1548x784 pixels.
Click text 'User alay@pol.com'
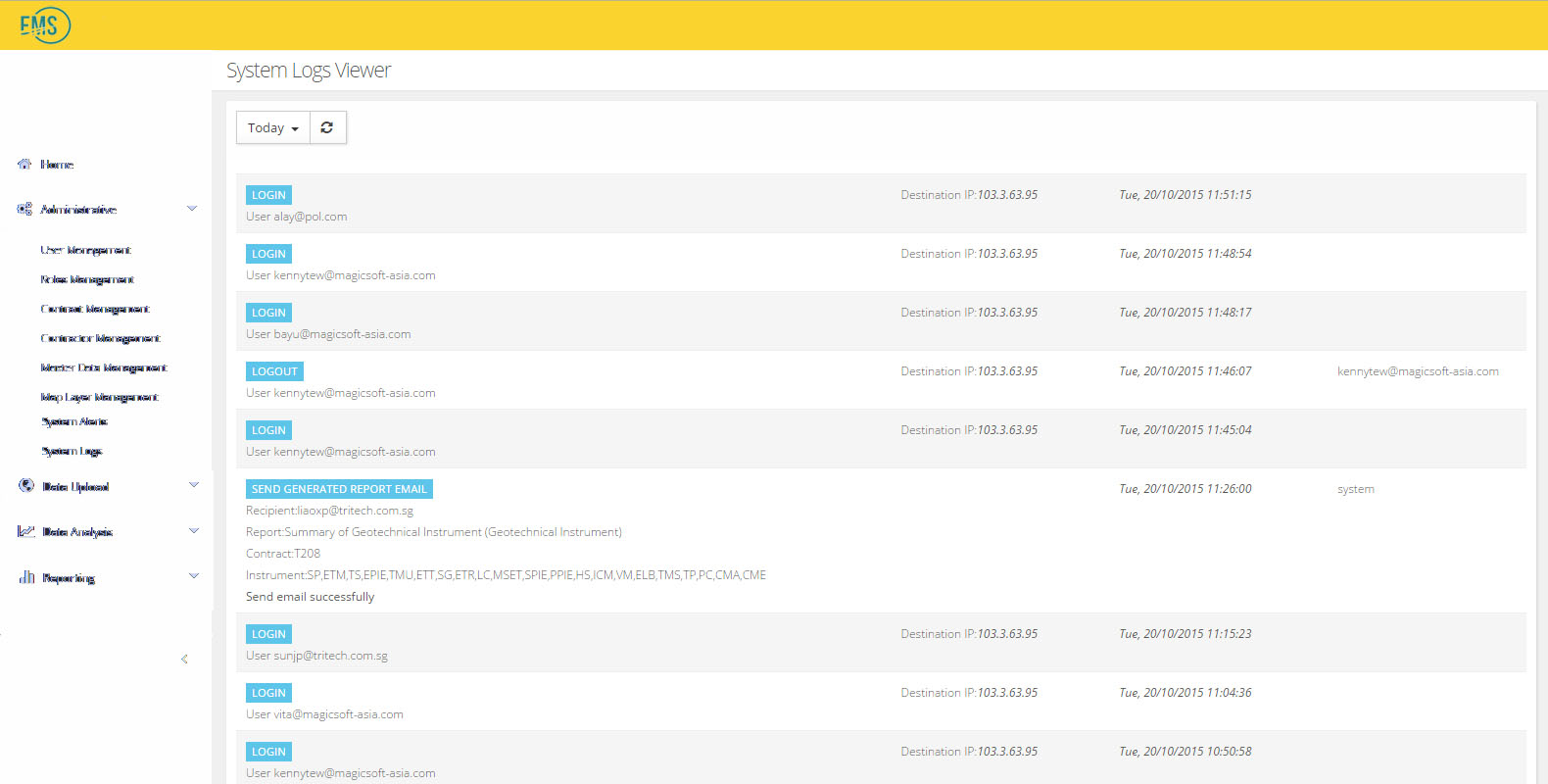[x=297, y=217]
